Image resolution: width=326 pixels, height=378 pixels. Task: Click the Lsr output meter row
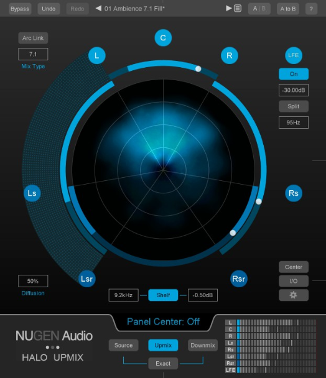click(x=271, y=356)
